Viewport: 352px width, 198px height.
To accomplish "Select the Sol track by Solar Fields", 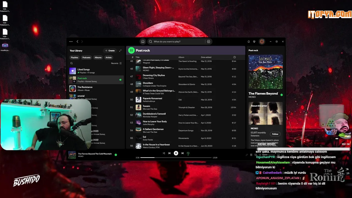I will point(185,138).
